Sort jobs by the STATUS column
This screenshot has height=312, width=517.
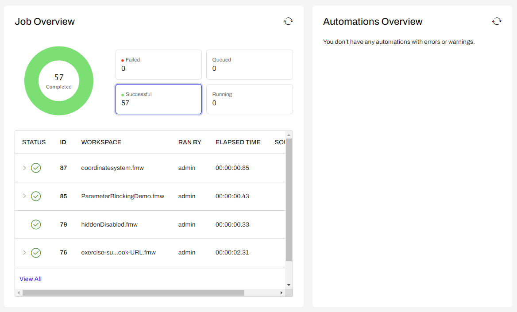tap(34, 142)
